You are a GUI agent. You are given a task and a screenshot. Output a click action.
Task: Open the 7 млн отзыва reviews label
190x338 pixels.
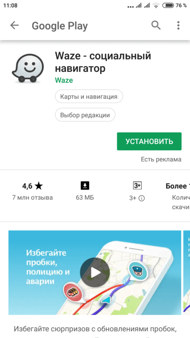pos(33,197)
